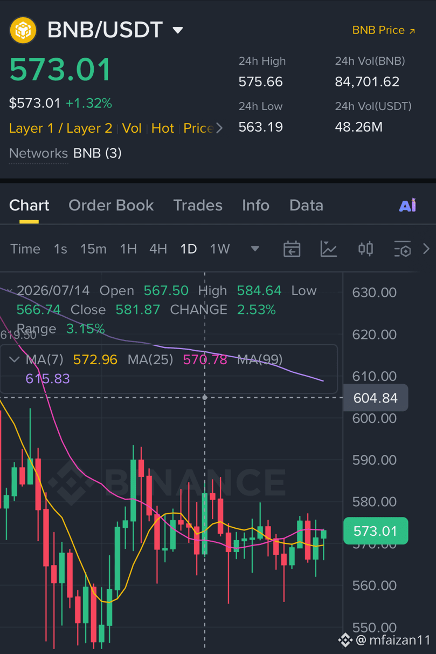This screenshot has height=654, width=436.
Task: Tap the green 573.01 current price label
Action: 375,531
